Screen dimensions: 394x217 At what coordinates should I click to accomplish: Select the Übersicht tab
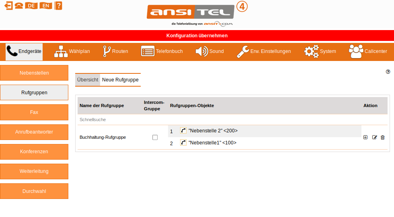click(88, 80)
